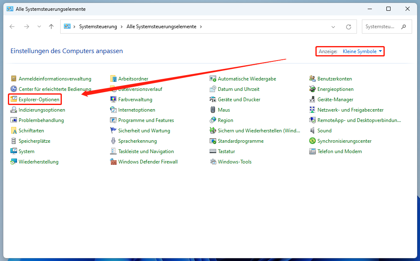Image resolution: width=420 pixels, height=261 pixels.
Task: Open recent locations chevron beside navigation arrows
Action: point(39,27)
